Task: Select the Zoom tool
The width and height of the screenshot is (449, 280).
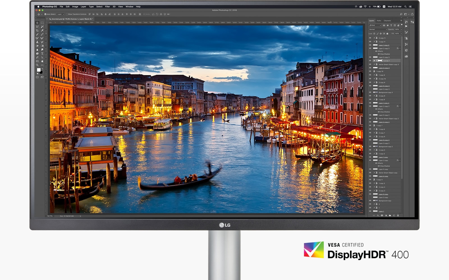Action: [37, 65]
